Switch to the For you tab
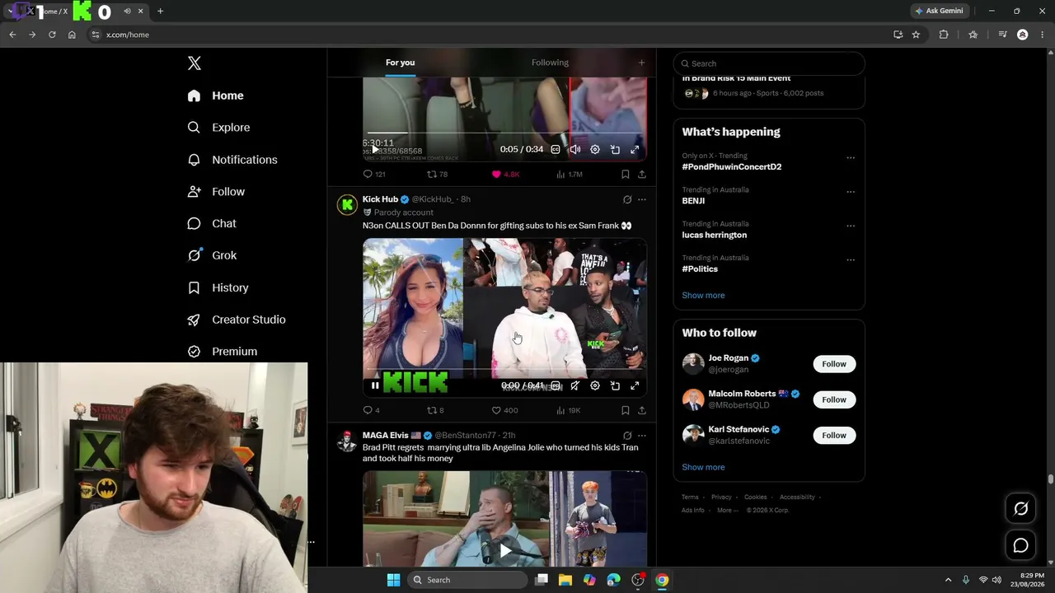 (400, 63)
